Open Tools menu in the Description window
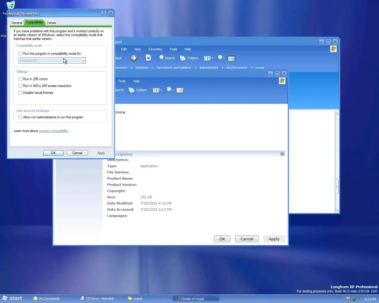 point(122,81)
